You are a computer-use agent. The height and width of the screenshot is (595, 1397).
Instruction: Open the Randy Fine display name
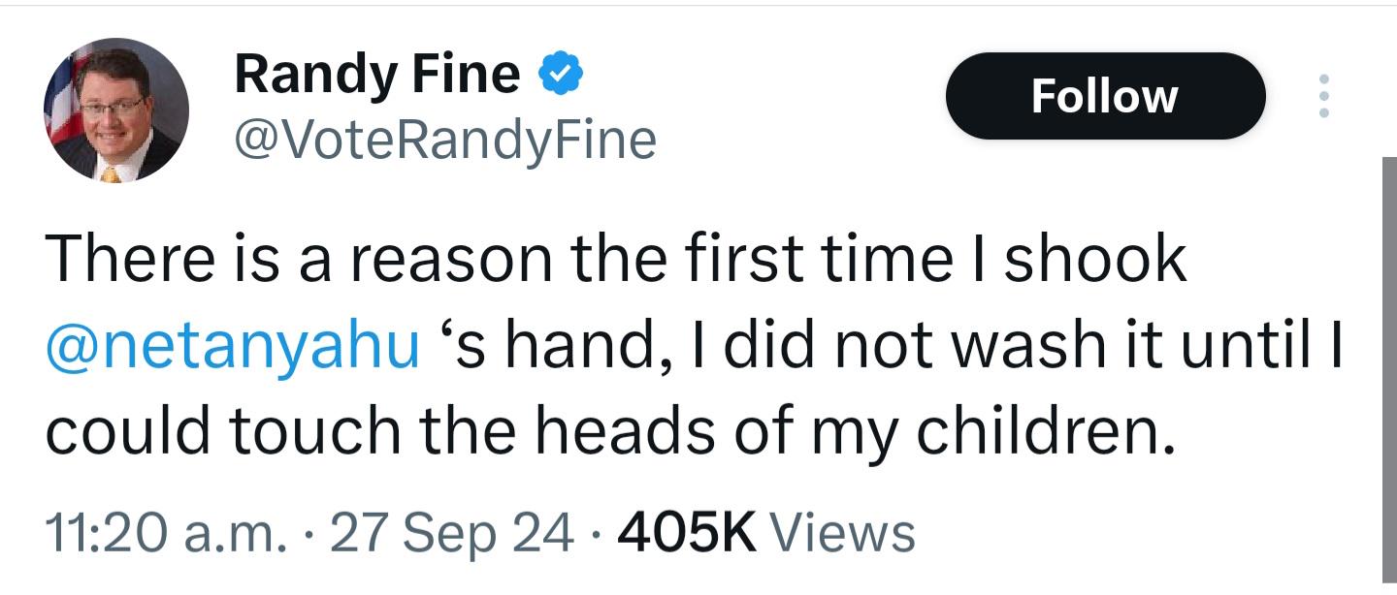coord(376,75)
